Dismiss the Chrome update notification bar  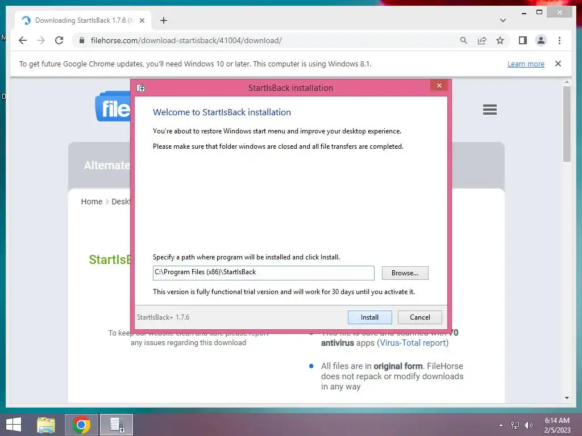point(558,64)
